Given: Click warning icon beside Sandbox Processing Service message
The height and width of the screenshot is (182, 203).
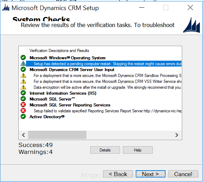Looking at the screenshot, I should (23, 75).
